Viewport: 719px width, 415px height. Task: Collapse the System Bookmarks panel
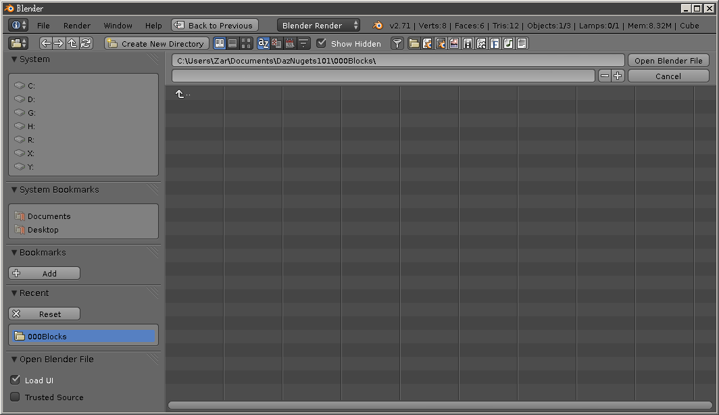point(14,189)
